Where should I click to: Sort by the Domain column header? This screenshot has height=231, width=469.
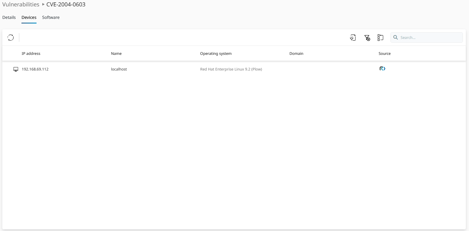pyautogui.click(x=296, y=53)
